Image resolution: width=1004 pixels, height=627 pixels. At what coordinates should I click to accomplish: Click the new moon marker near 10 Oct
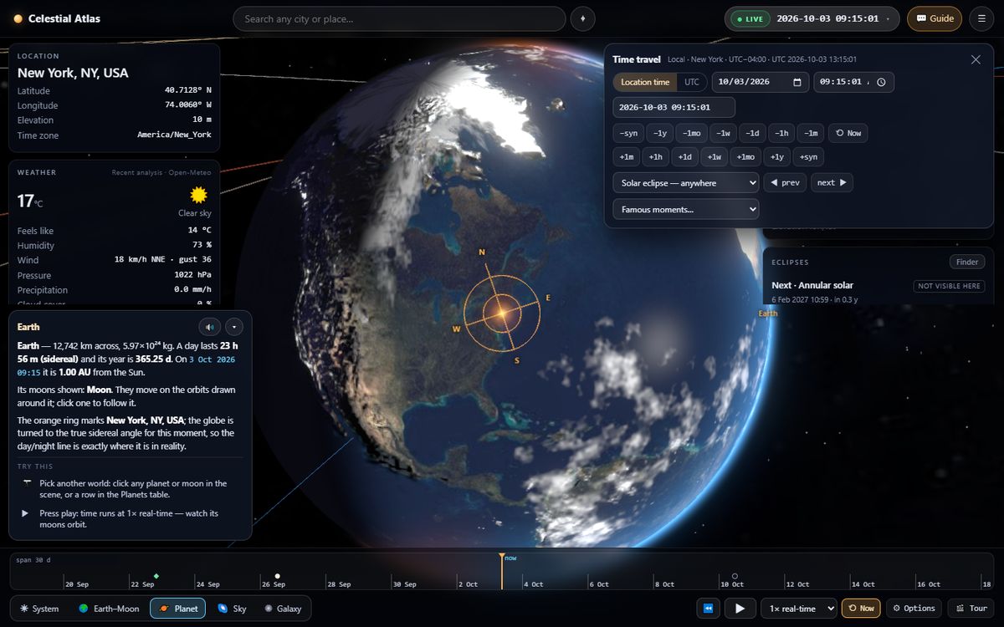click(x=735, y=576)
